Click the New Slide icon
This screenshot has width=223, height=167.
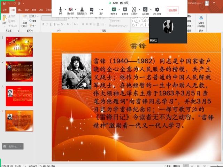tap(25, 18)
